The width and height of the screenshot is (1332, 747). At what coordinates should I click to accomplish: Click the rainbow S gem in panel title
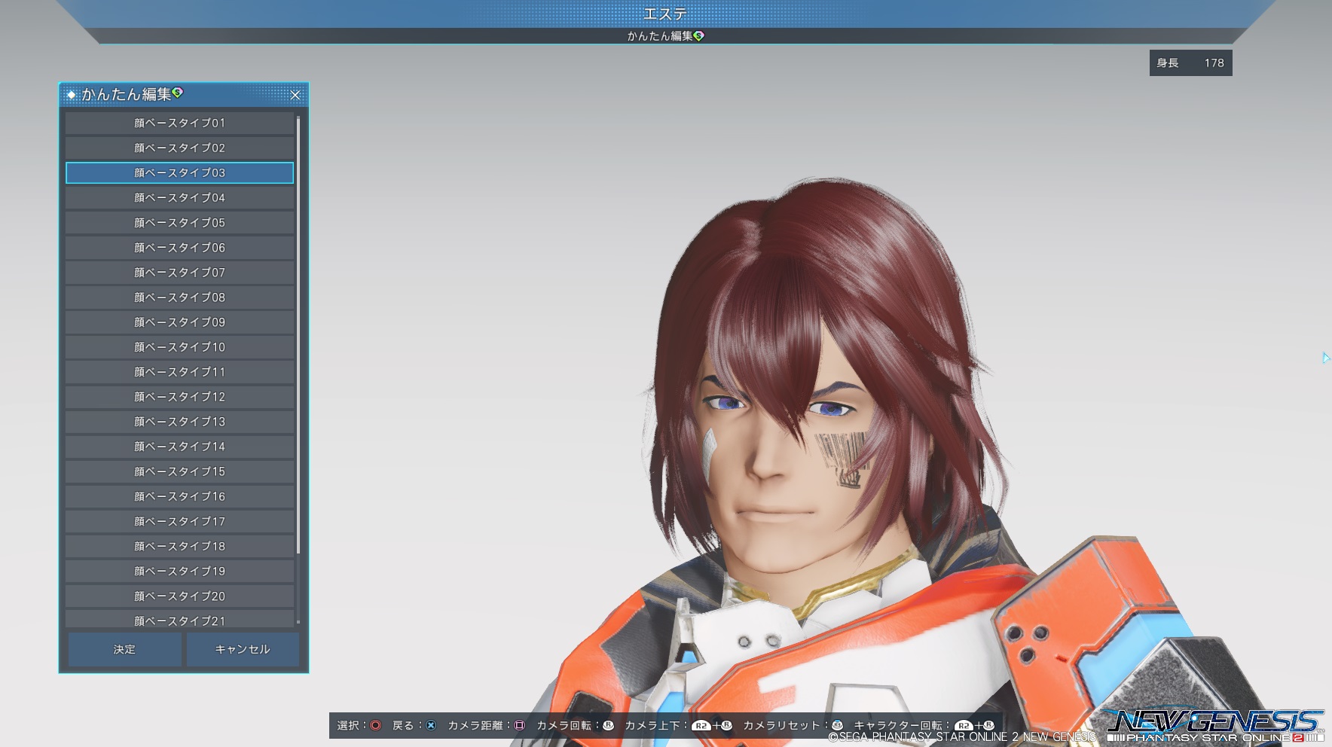[178, 93]
